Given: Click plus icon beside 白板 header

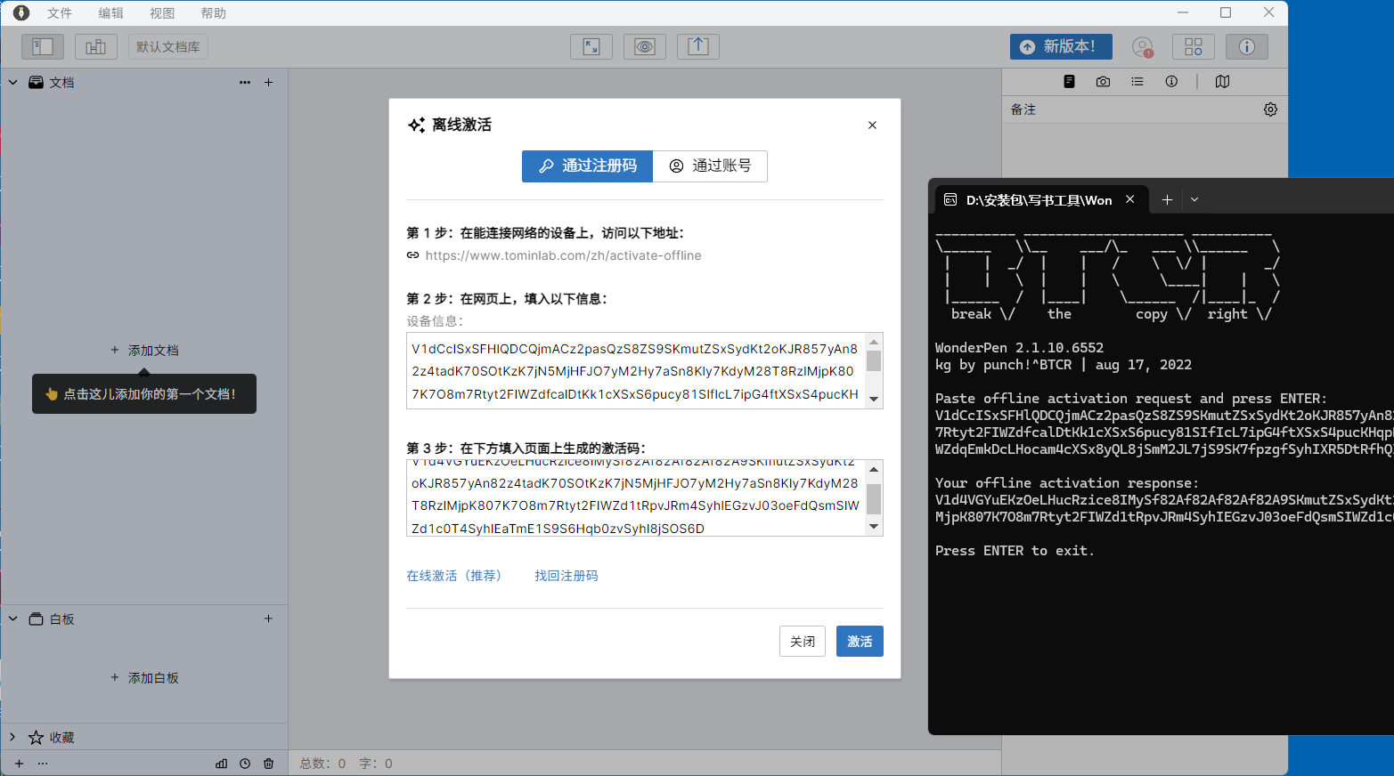Looking at the screenshot, I should coord(269,618).
